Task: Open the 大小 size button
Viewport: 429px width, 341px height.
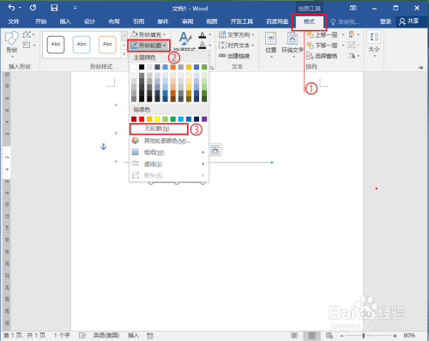Action: 374,45
